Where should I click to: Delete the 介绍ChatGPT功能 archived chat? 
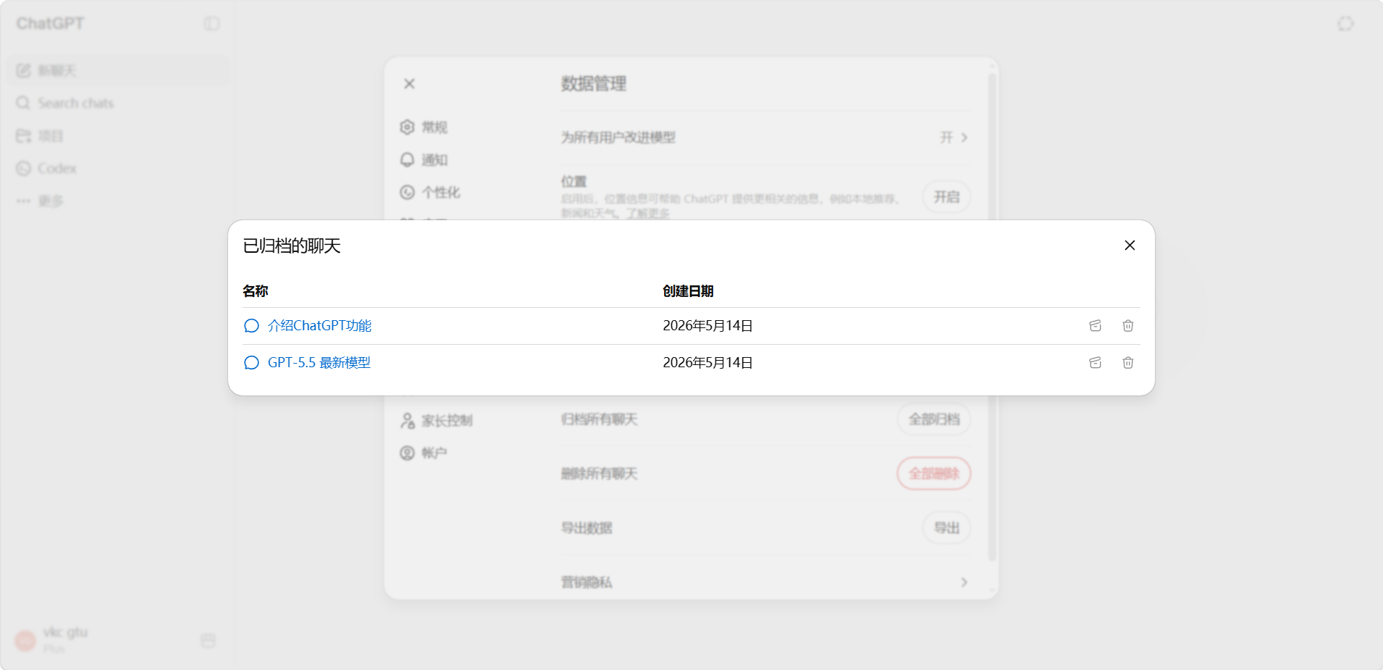tap(1128, 326)
